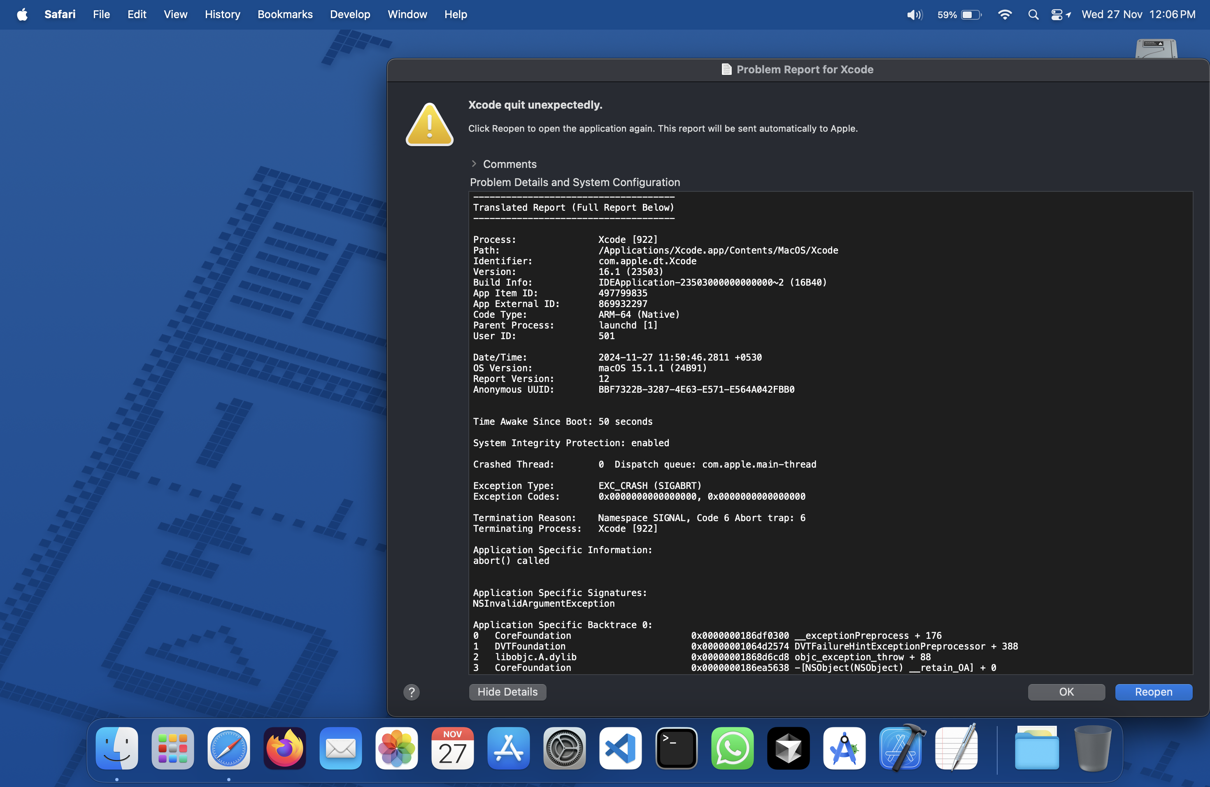Open the File menu
Viewport: 1210px width, 787px height.
(x=101, y=14)
